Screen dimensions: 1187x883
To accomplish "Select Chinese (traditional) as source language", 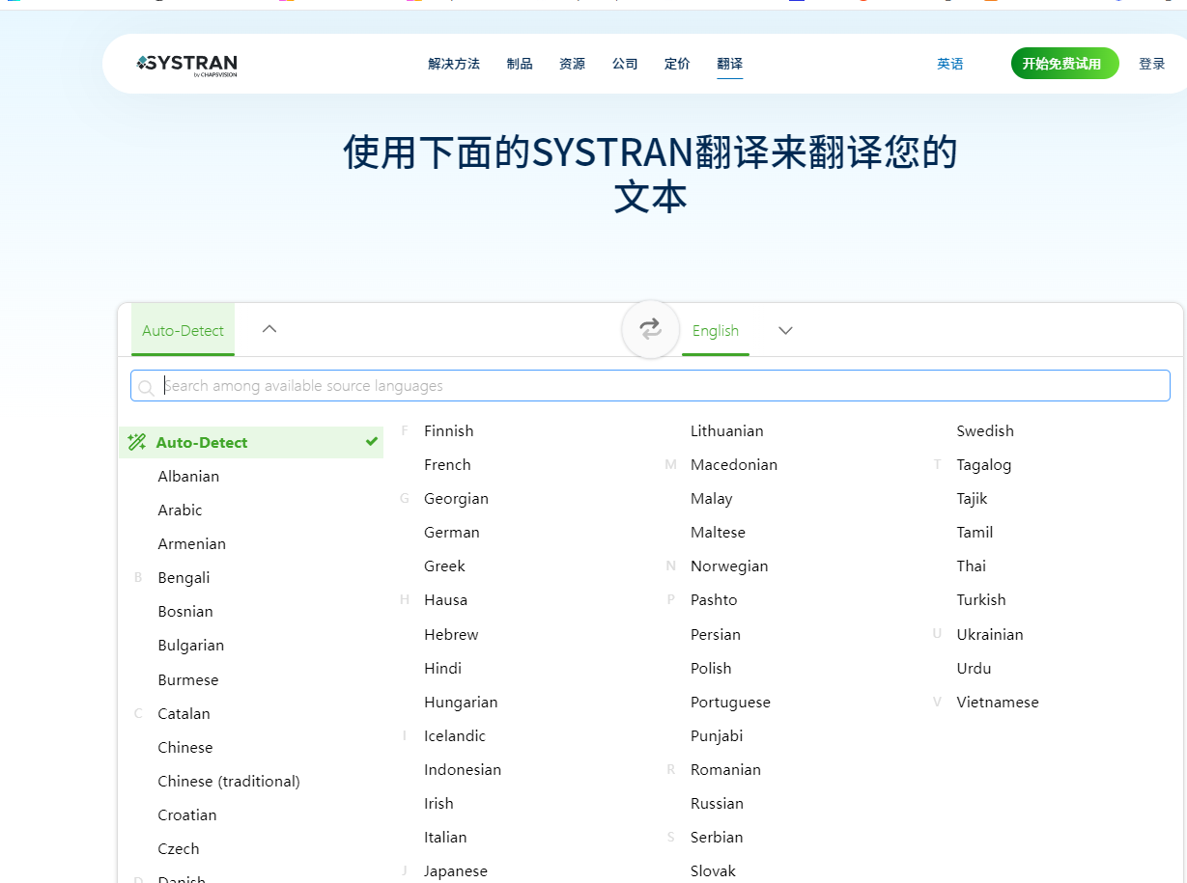I will (x=229, y=781).
